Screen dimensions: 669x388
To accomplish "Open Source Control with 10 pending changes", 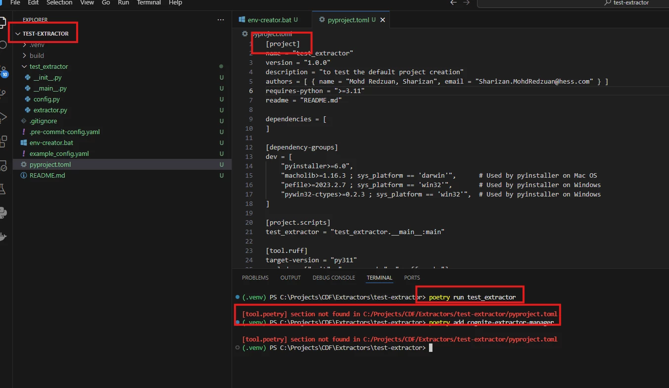I will [3, 71].
